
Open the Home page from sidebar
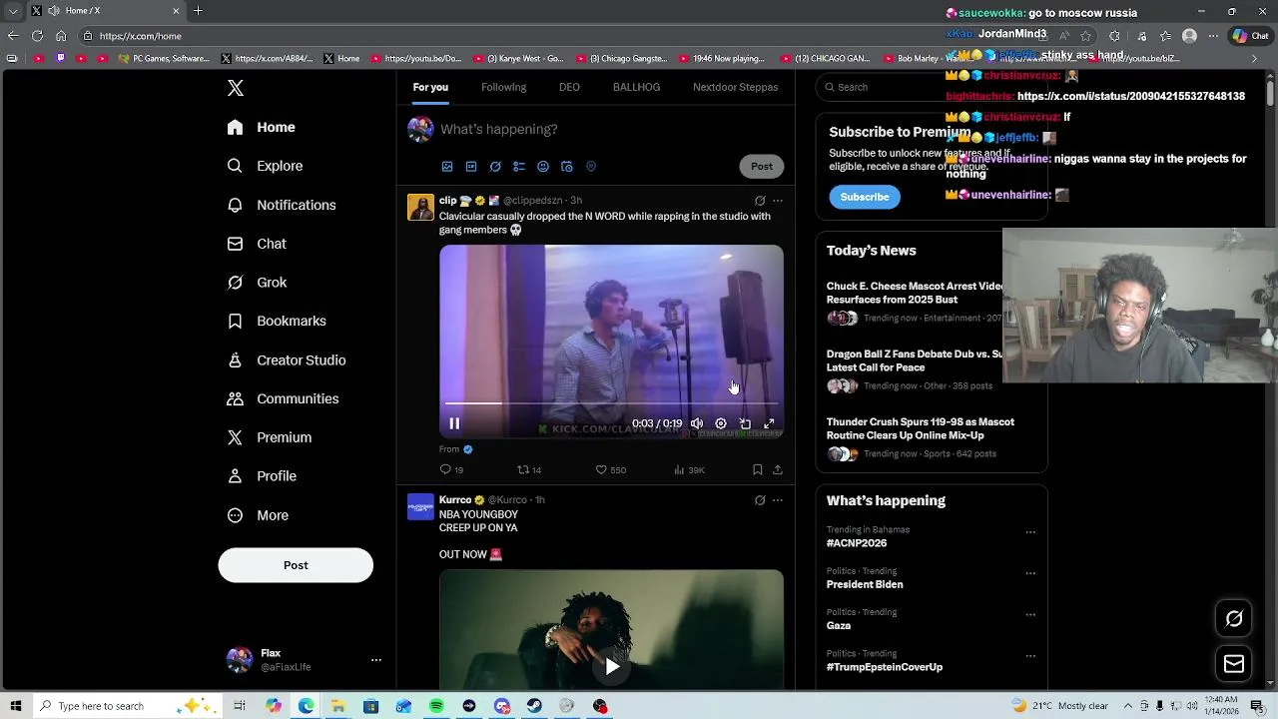[261, 127]
